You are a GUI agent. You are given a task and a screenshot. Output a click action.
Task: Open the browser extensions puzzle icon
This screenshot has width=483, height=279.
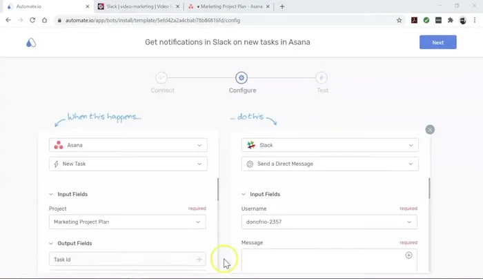point(451,20)
